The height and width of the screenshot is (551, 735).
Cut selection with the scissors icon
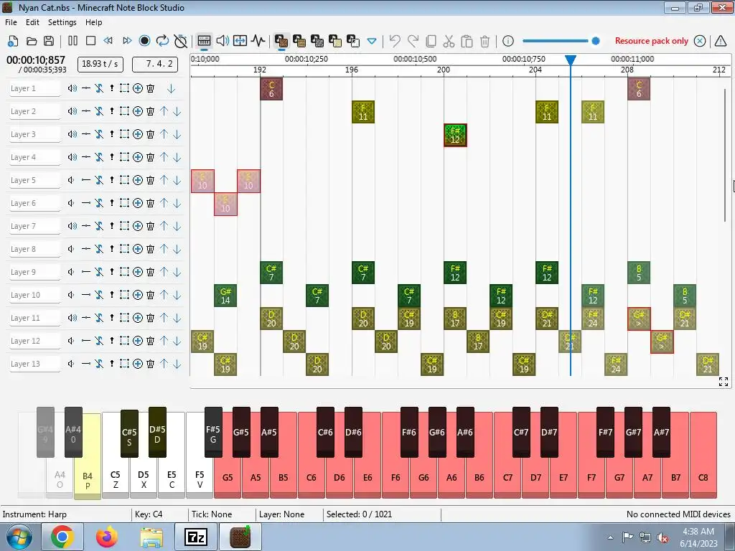(449, 41)
